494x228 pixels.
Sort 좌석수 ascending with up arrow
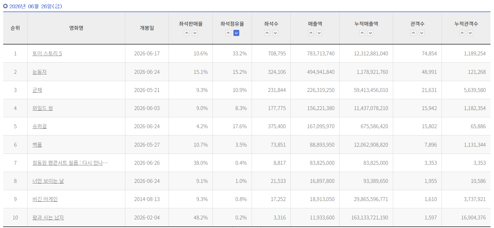pyautogui.click(x=267, y=33)
